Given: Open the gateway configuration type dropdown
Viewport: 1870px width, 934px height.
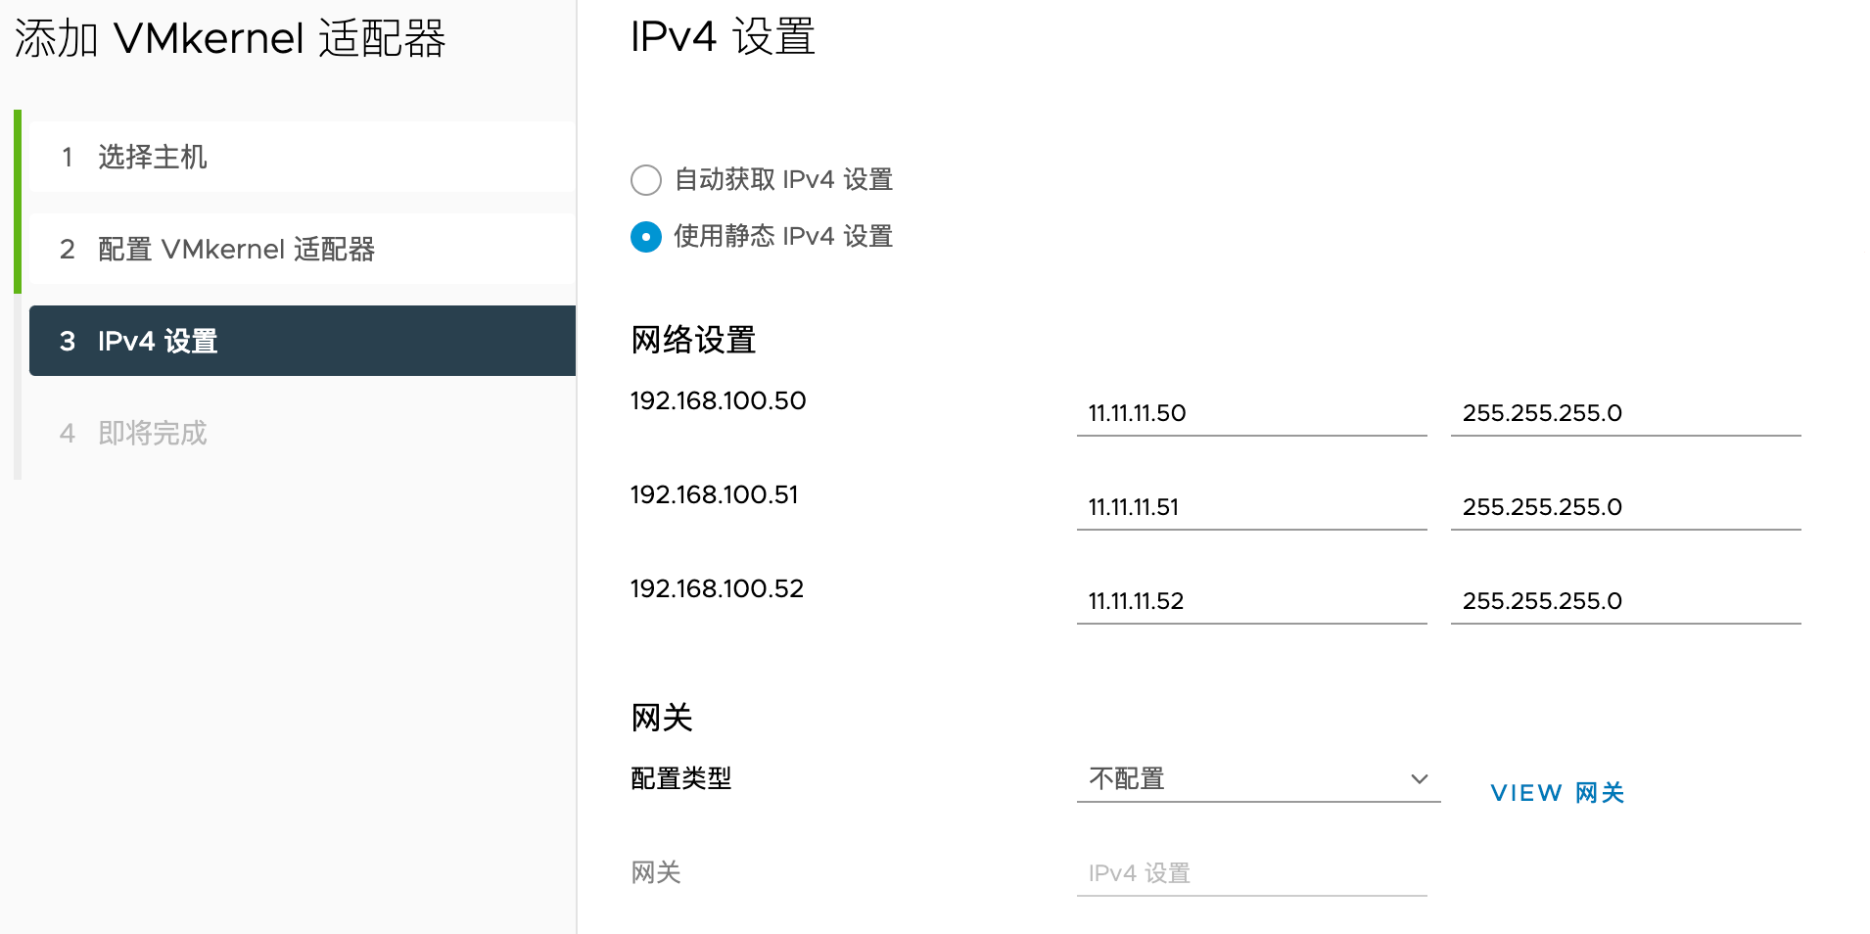Looking at the screenshot, I should point(1258,779).
